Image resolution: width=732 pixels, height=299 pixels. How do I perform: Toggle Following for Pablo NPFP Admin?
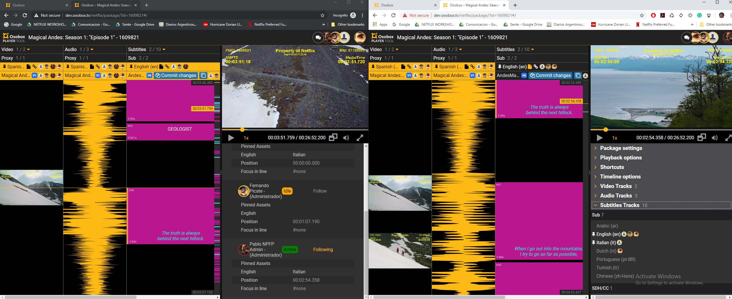323,249
